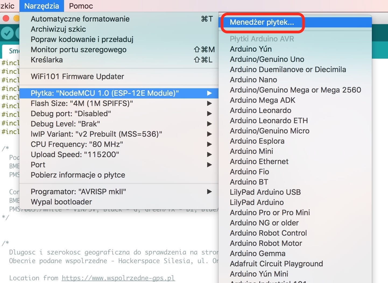Select Arduino Fio
This screenshot has height=283, width=388.
pyautogui.click(x=295, y=172)
